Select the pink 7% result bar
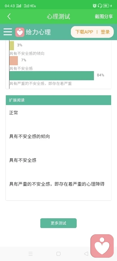Viewport: 117px width, 261px height. tap(14, 61)
